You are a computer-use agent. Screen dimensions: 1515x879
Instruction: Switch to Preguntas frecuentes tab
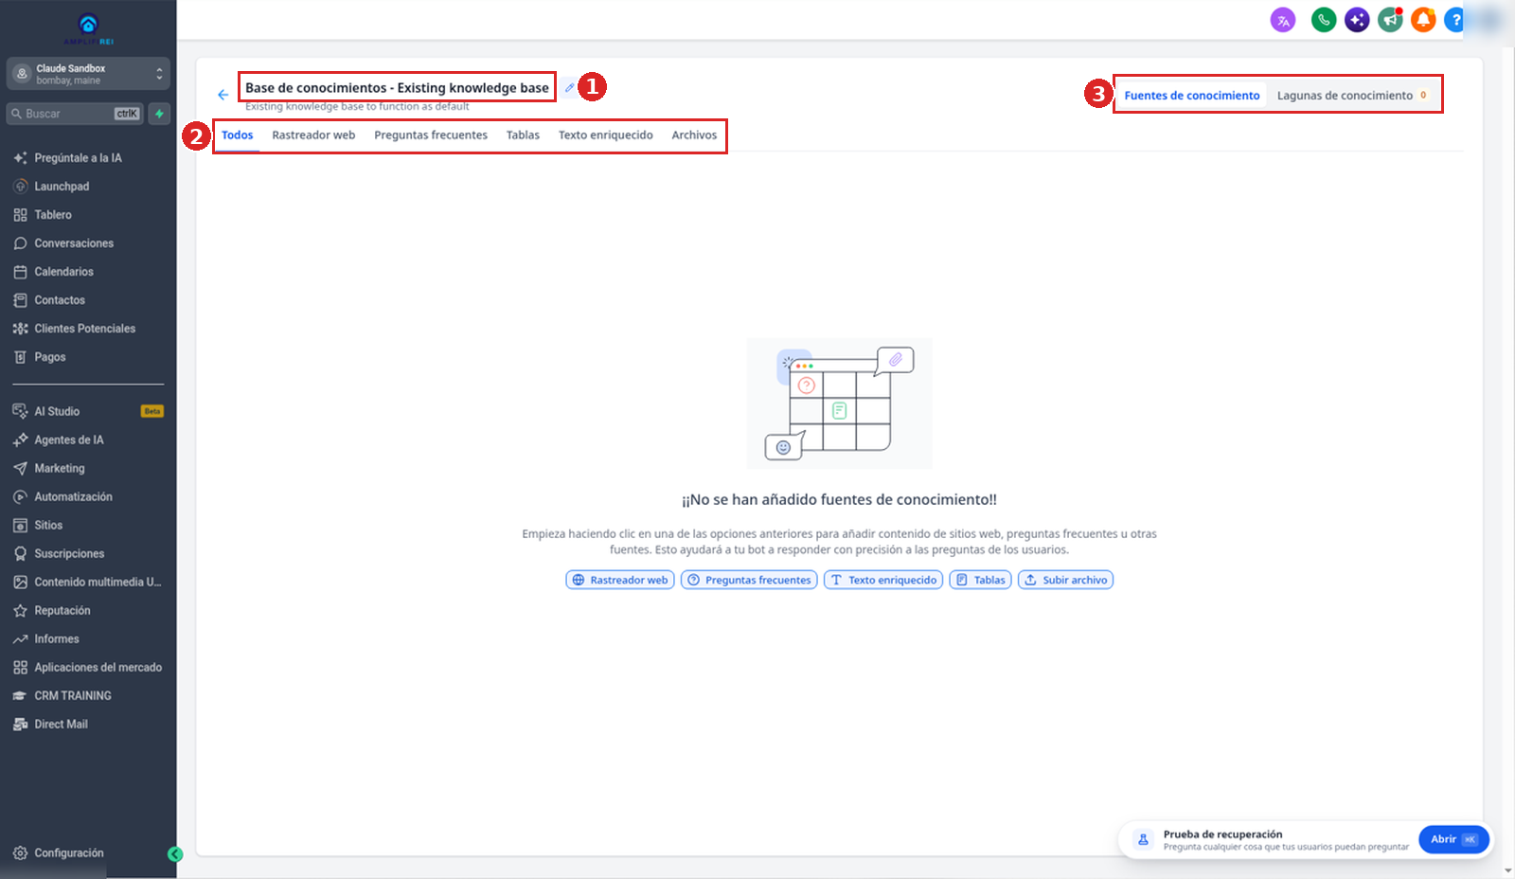(431, 135)
